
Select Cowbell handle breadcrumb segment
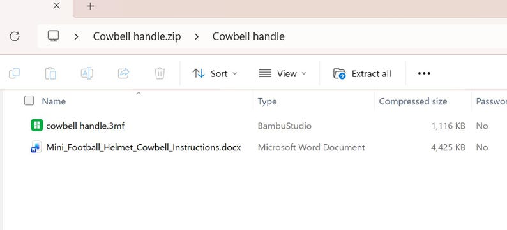(x=248, y=36)
